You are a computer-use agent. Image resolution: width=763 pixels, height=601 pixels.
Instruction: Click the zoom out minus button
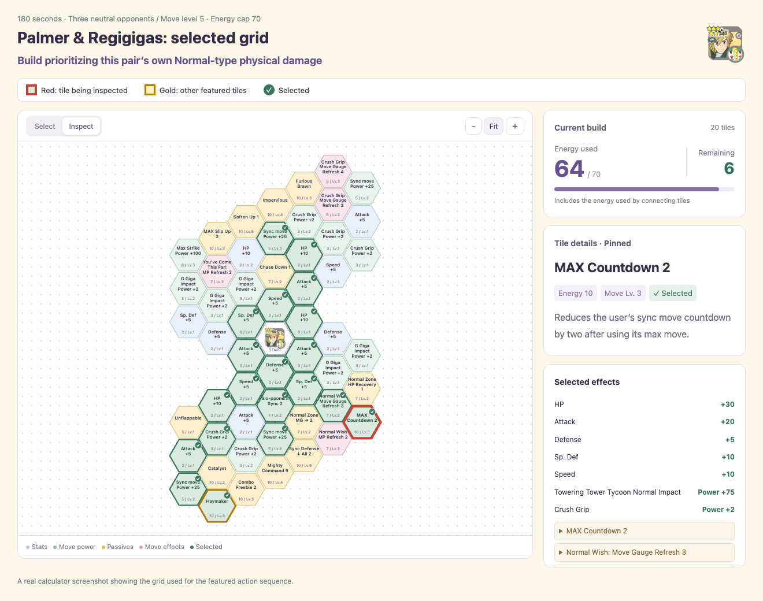click(x=473, y=126)
